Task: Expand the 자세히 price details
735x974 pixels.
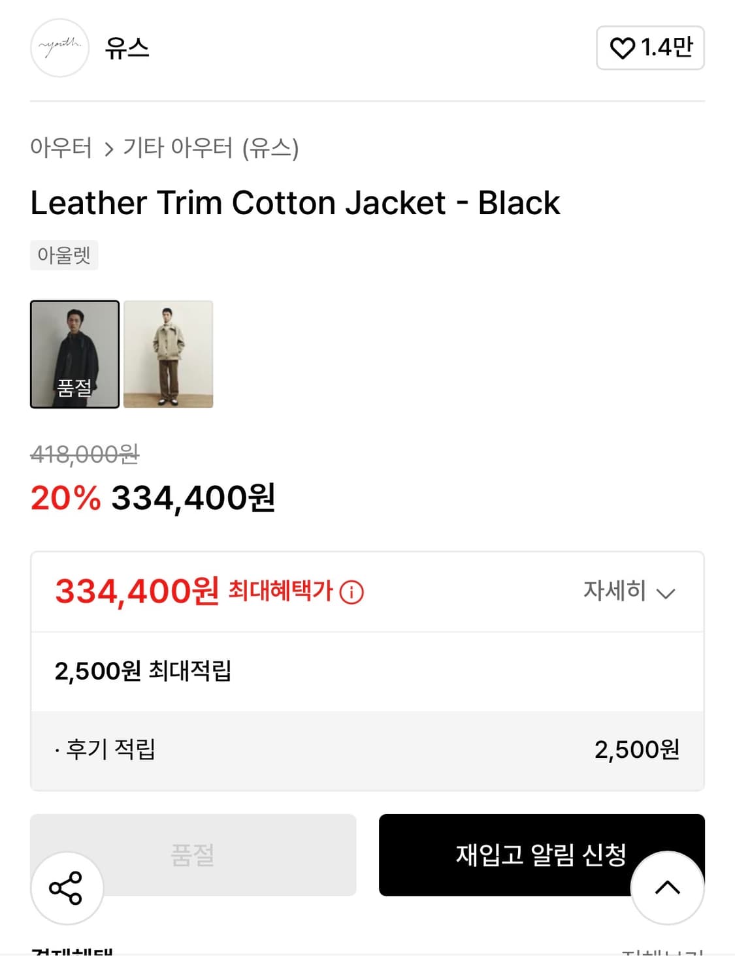Action: 614,591
